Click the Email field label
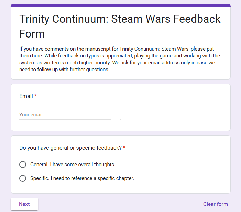241x212 pixels. pos(26,96)
